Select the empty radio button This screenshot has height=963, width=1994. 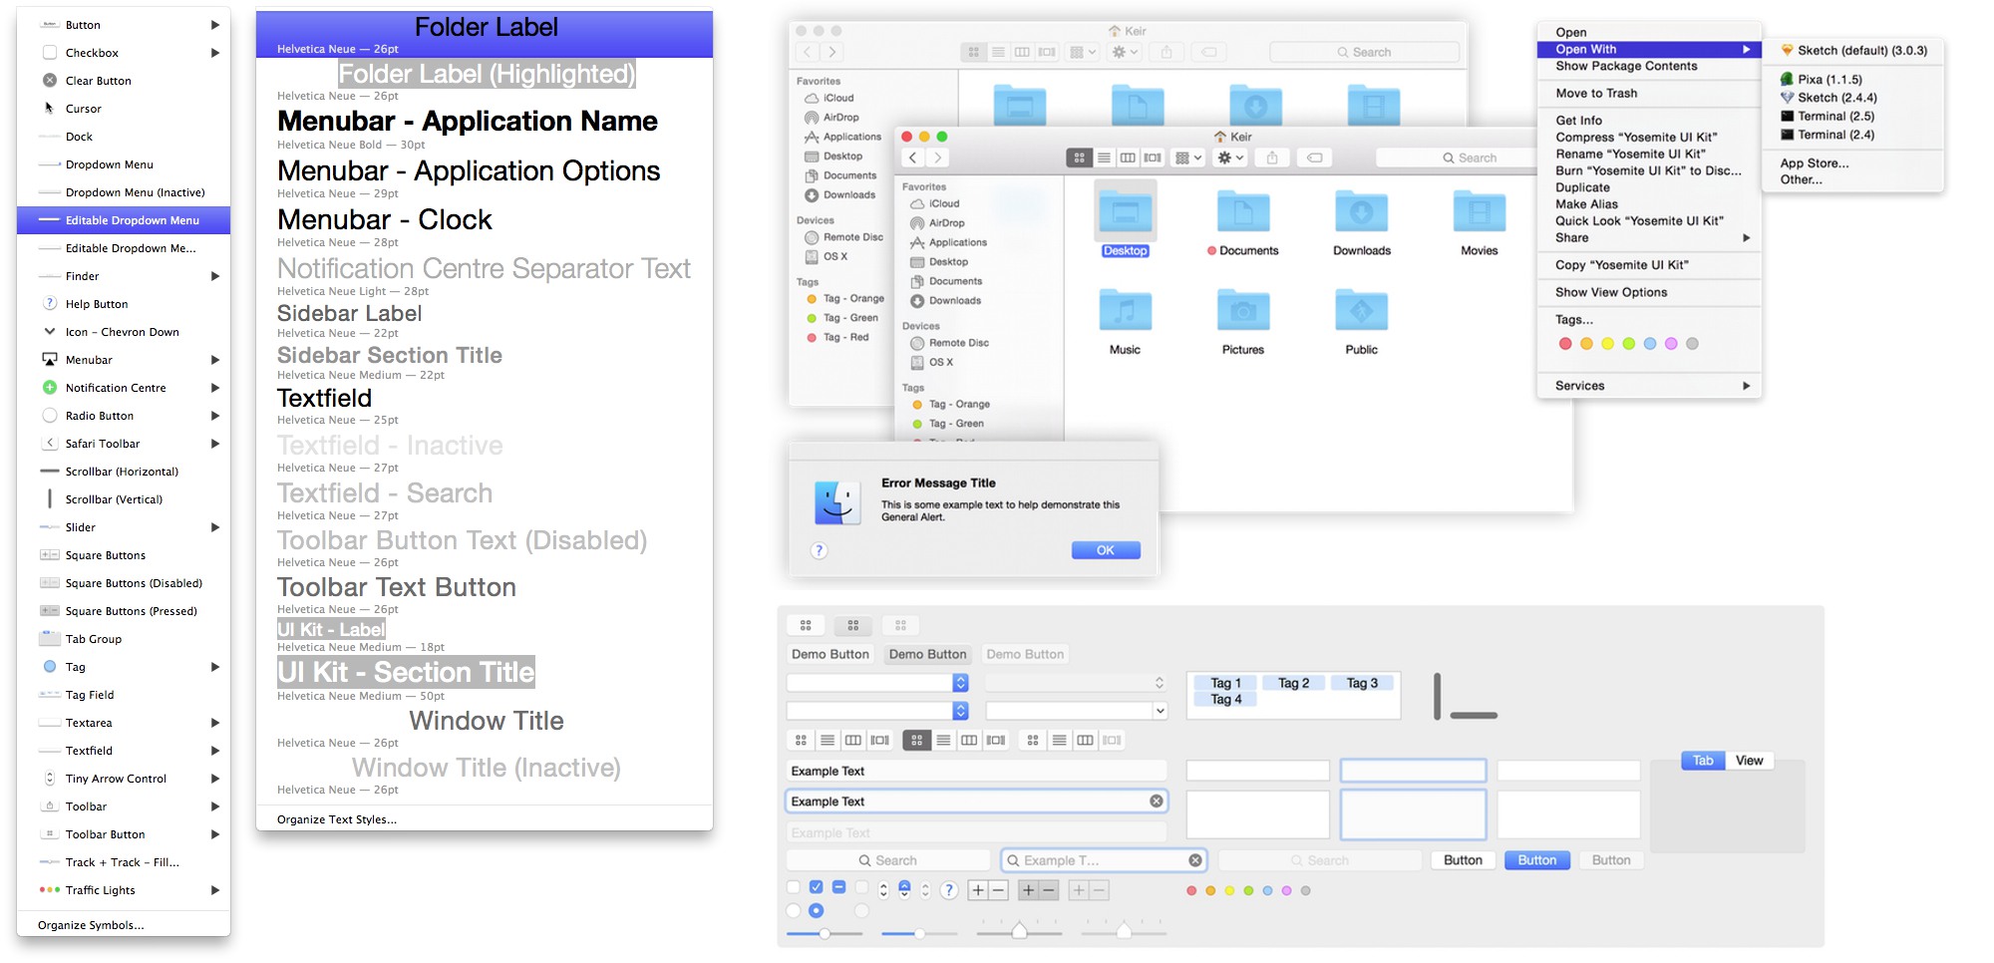[x=794, y=910]
